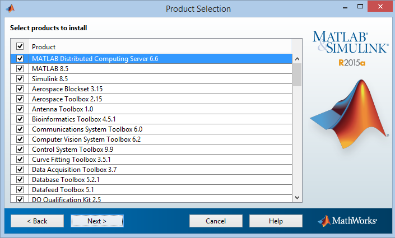395x238 pixels.
Task: Click the Product column header label
Action: [44, 47]
